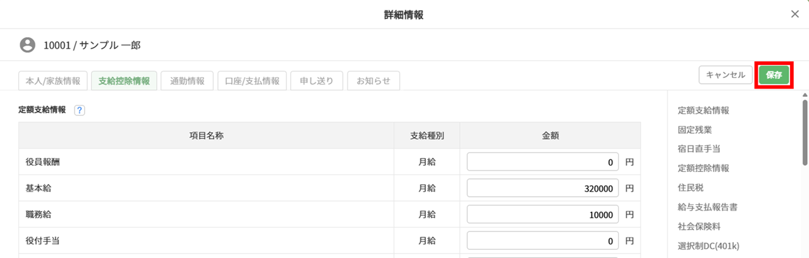Image resolution: width=809 pixels, height=258 pixels.
Task: Click the 基本給 amount field showing 320000
Action: coord(543,188)
